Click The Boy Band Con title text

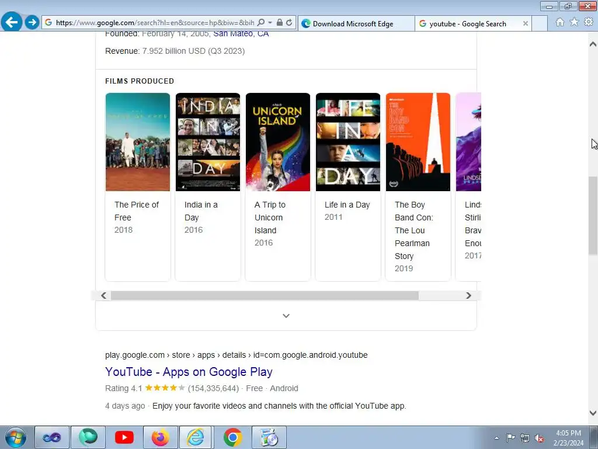414,230
